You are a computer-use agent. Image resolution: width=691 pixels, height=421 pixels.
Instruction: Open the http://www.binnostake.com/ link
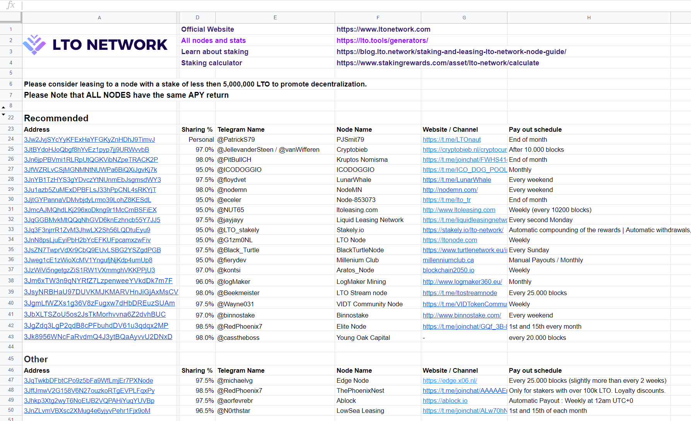(462, 315)
